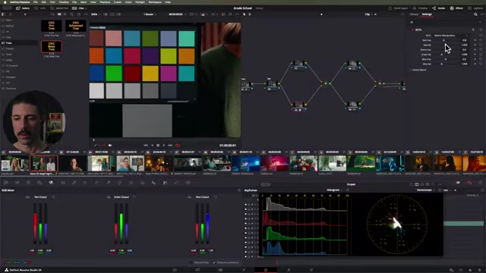Screen dimensions: 486x273
Task: Click the Green Sat value field
Action: tap(464, 55)
